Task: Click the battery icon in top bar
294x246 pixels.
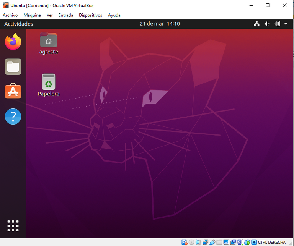Action: tap(278, 24)
